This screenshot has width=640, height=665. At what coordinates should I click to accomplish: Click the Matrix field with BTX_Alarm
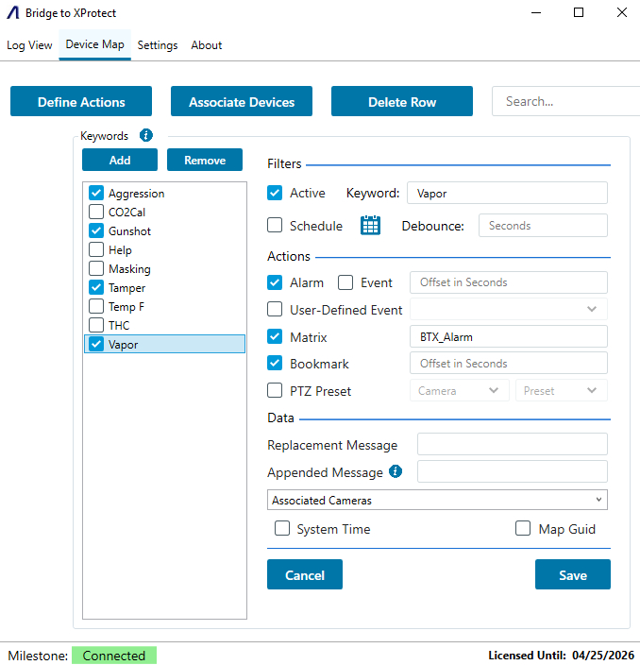click(509, 336)
